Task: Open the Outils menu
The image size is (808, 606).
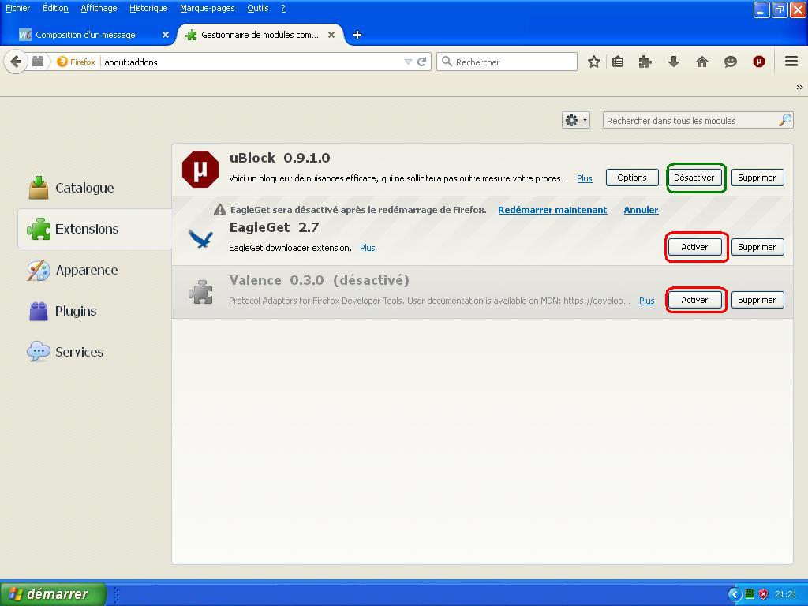Action: pos(258,8)
